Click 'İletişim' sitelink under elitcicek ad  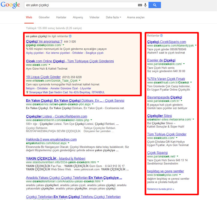[x=30, y=88]
